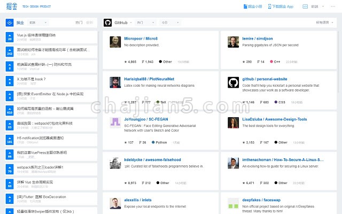Open the Swiper插件 article title

pos(45,211)
